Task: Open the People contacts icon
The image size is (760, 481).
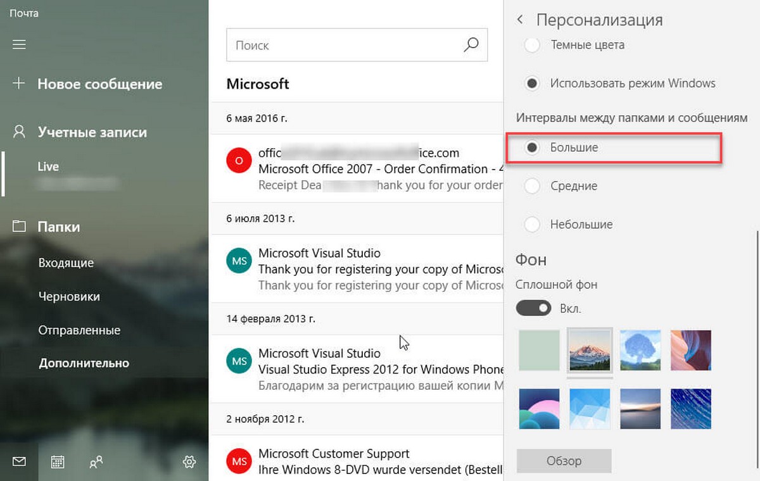Action: [96, 462]
